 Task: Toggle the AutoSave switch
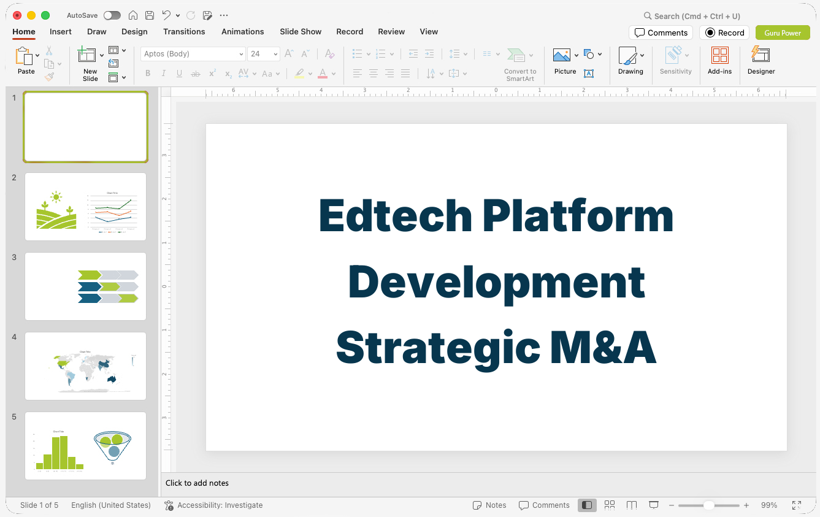pyautogui.click(x=112, y=15)
